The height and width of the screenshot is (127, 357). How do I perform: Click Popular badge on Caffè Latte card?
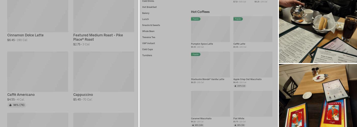click(238, 19)
